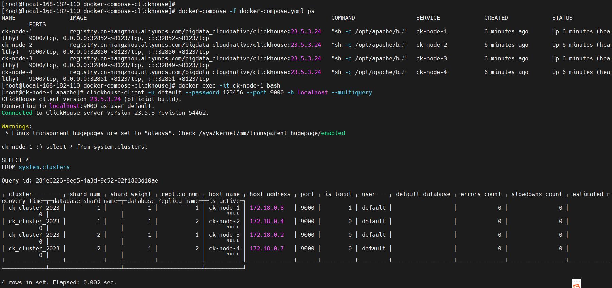Select ck-node-1 in the host_name column
Screen dimensions: 612x288
(224, 208)
